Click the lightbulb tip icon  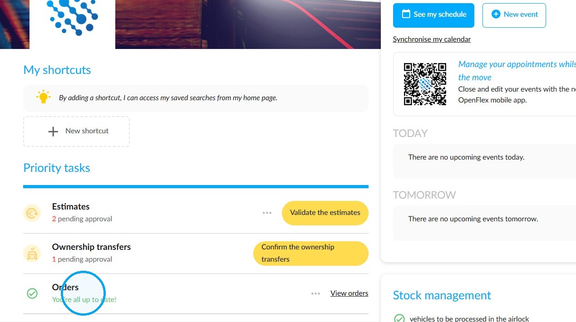click(x=43, y=97)
